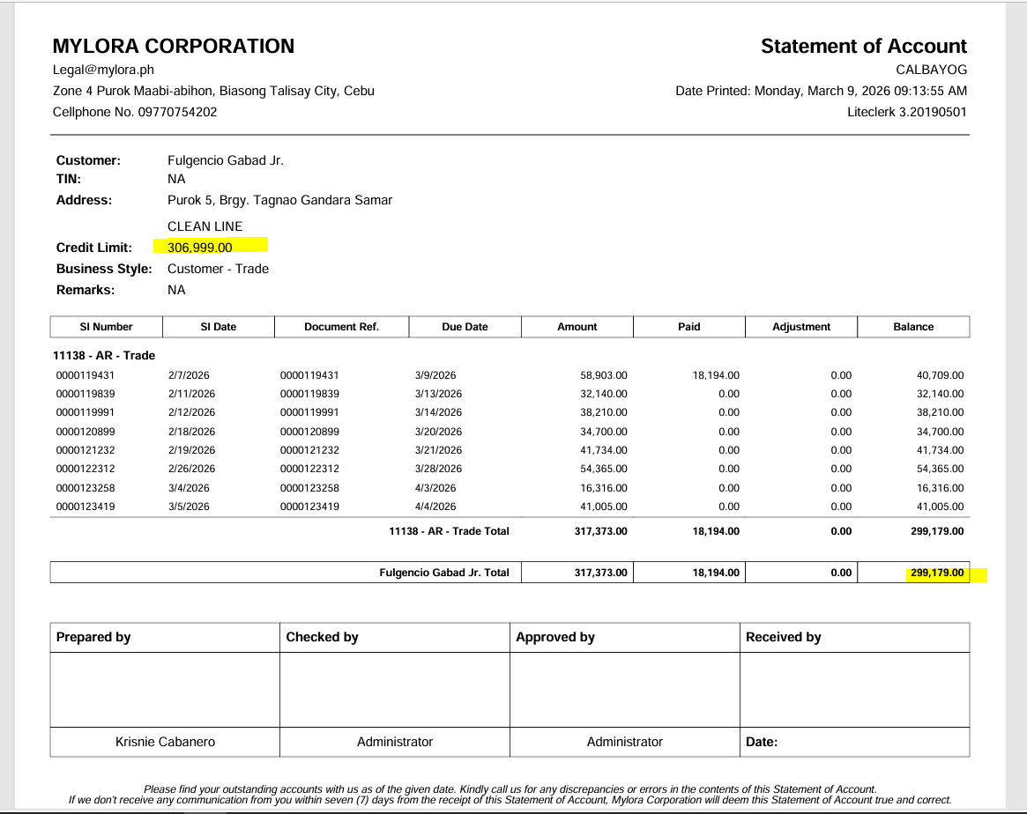Click the SI Date column header

(219, 327)
